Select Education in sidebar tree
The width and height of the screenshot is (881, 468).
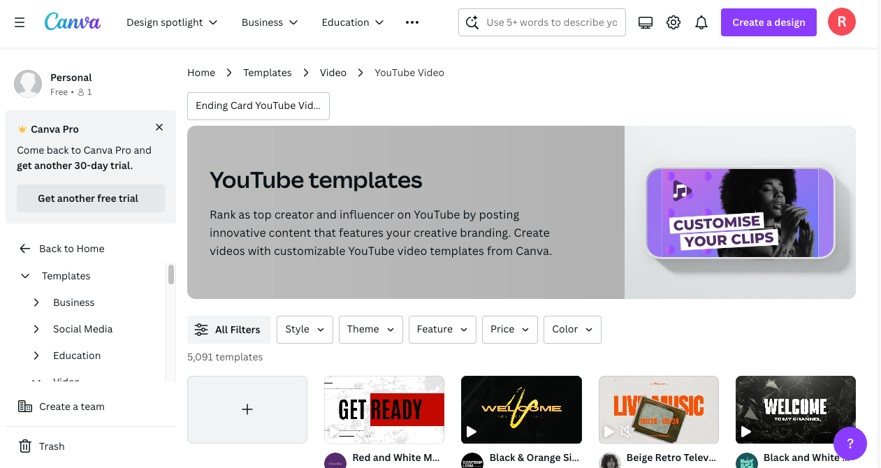tap(77, 356)
